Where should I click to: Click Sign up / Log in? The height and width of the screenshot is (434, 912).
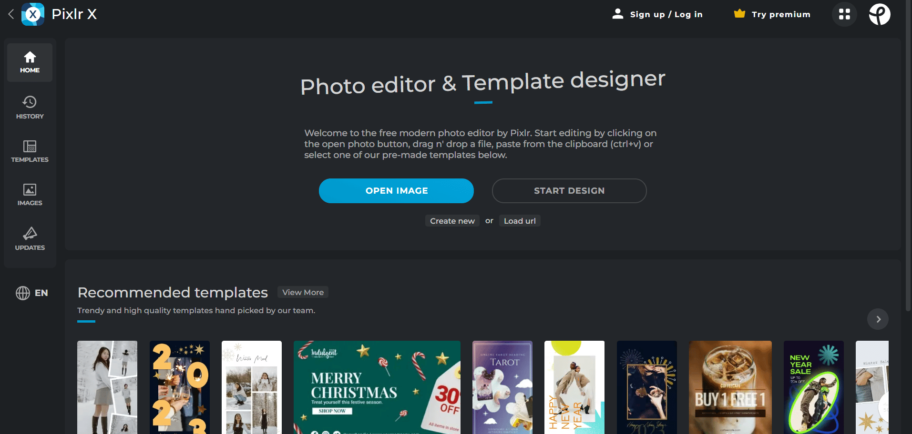coord(657,14)
